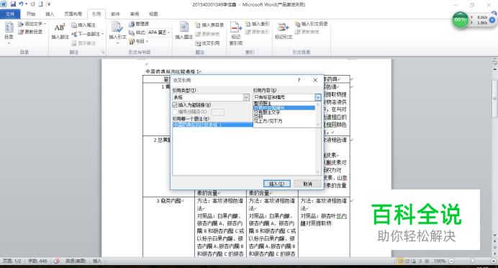This screenshot has height=268, width=498.
Task: Click 管理源 (Manage Sources) icon
Action: (132, 24)
